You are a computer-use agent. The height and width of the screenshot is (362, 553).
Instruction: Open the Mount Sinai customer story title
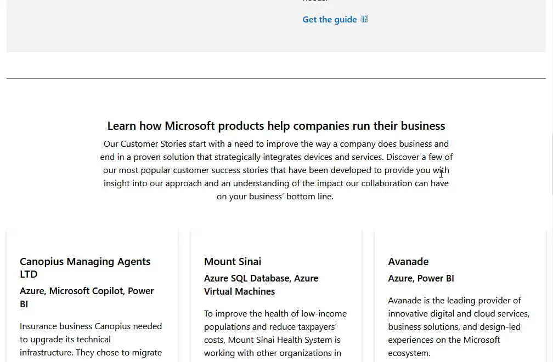tap(233, 261)
